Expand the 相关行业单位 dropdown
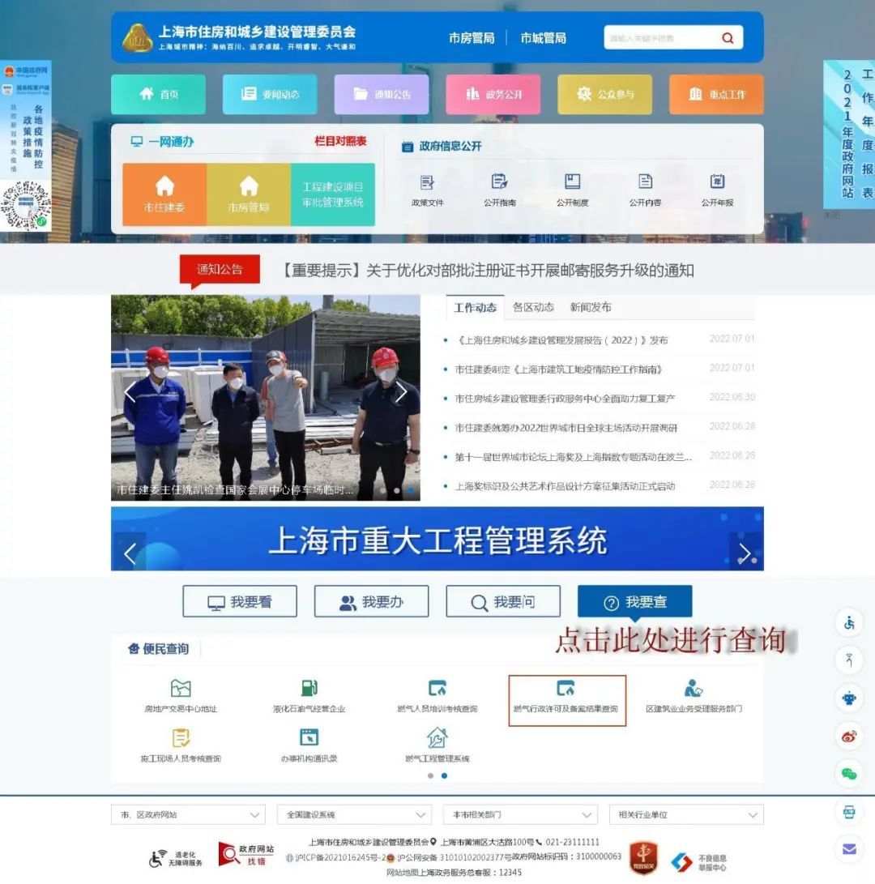Image resolution: width=875 pixels, height=884 pixels. pyautogui.click(x=686, y=814)
